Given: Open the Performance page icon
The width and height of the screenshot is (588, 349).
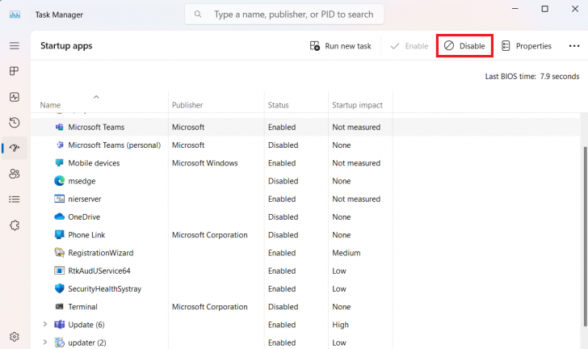Looking at the screenshot, I should 15,97.
